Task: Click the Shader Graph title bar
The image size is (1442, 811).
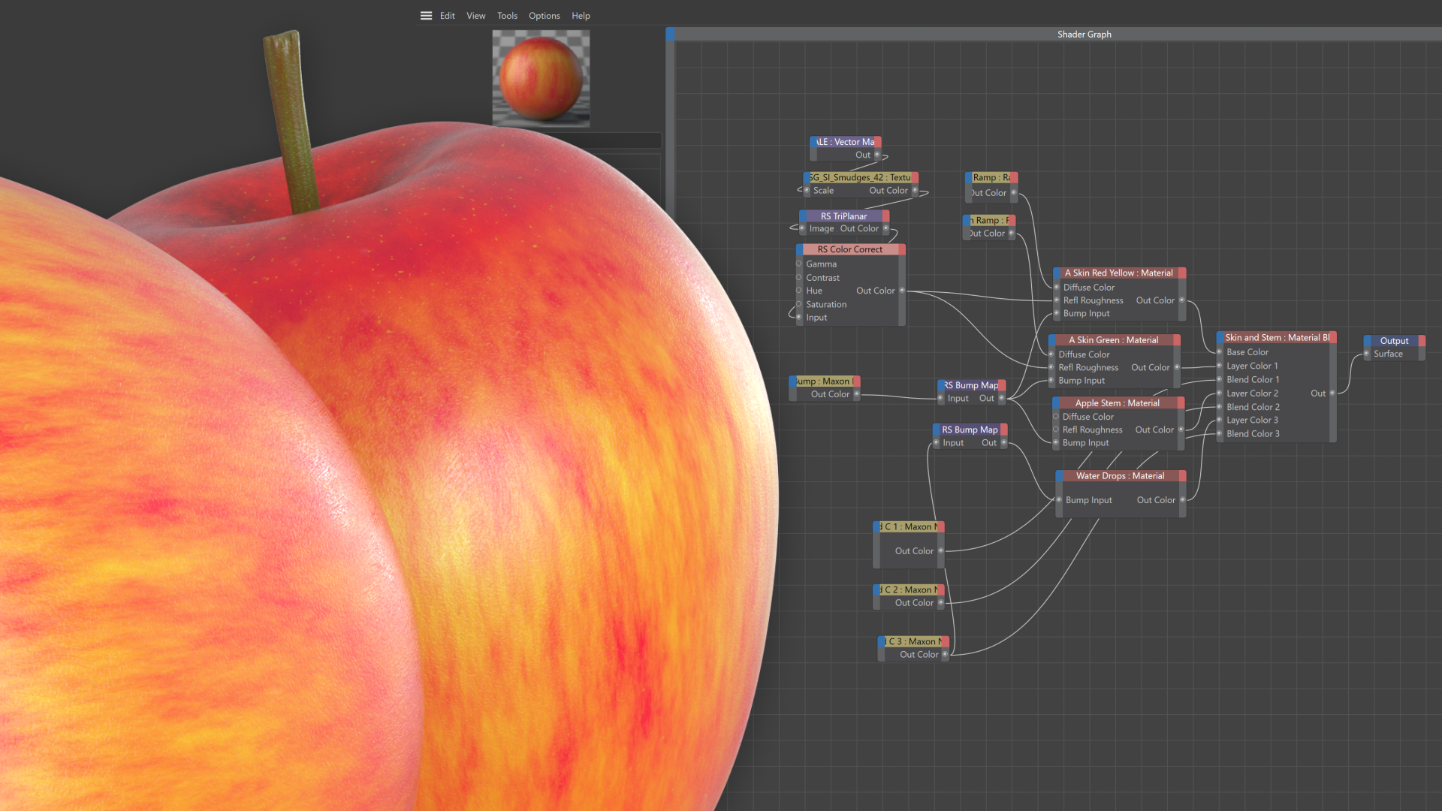Action: pyautogui.click(x=1084, y=34)
